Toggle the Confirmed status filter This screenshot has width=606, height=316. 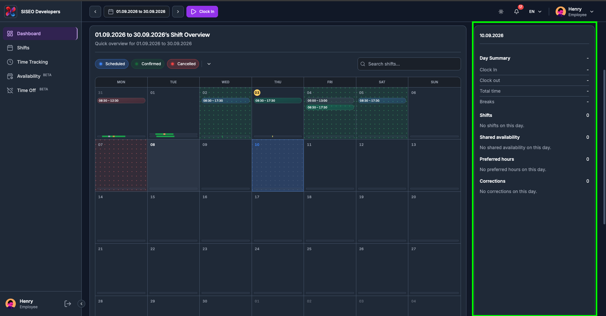148,64
